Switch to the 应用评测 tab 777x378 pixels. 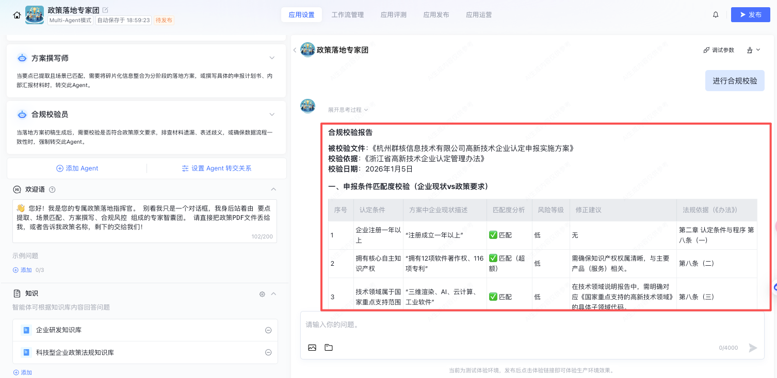pyautogui.click(x=394, y=15)
